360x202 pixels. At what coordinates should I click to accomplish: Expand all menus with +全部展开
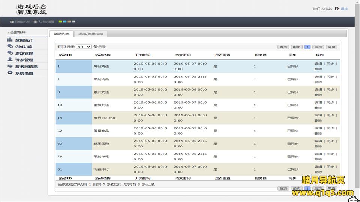click(x=16, y=33)
